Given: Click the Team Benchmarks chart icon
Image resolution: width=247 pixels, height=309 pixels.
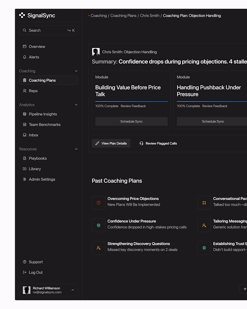Looking at the screenshot, I should tap(25, 124).
